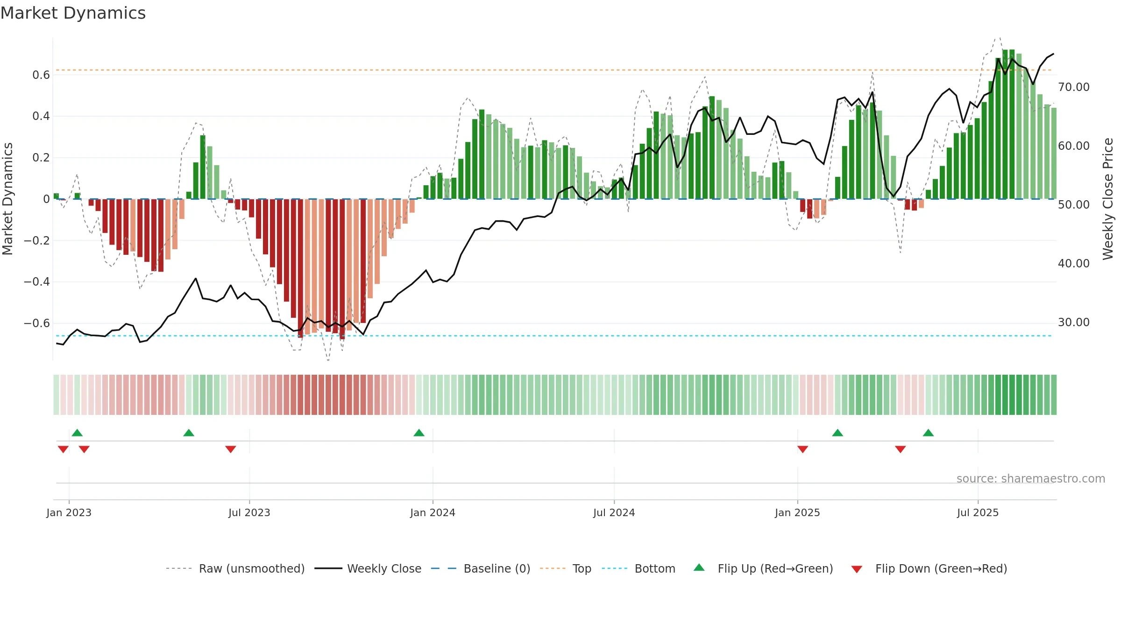Click the 0.2 left axis tick label
The image size is (1121, 630).
(x=41, y=157)
